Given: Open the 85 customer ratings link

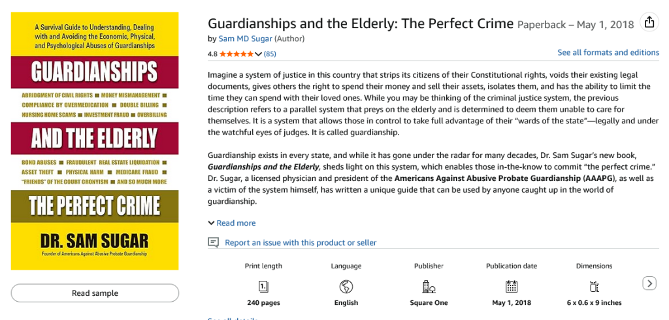Looking at the screenshot, I should [x=270, y=54].
